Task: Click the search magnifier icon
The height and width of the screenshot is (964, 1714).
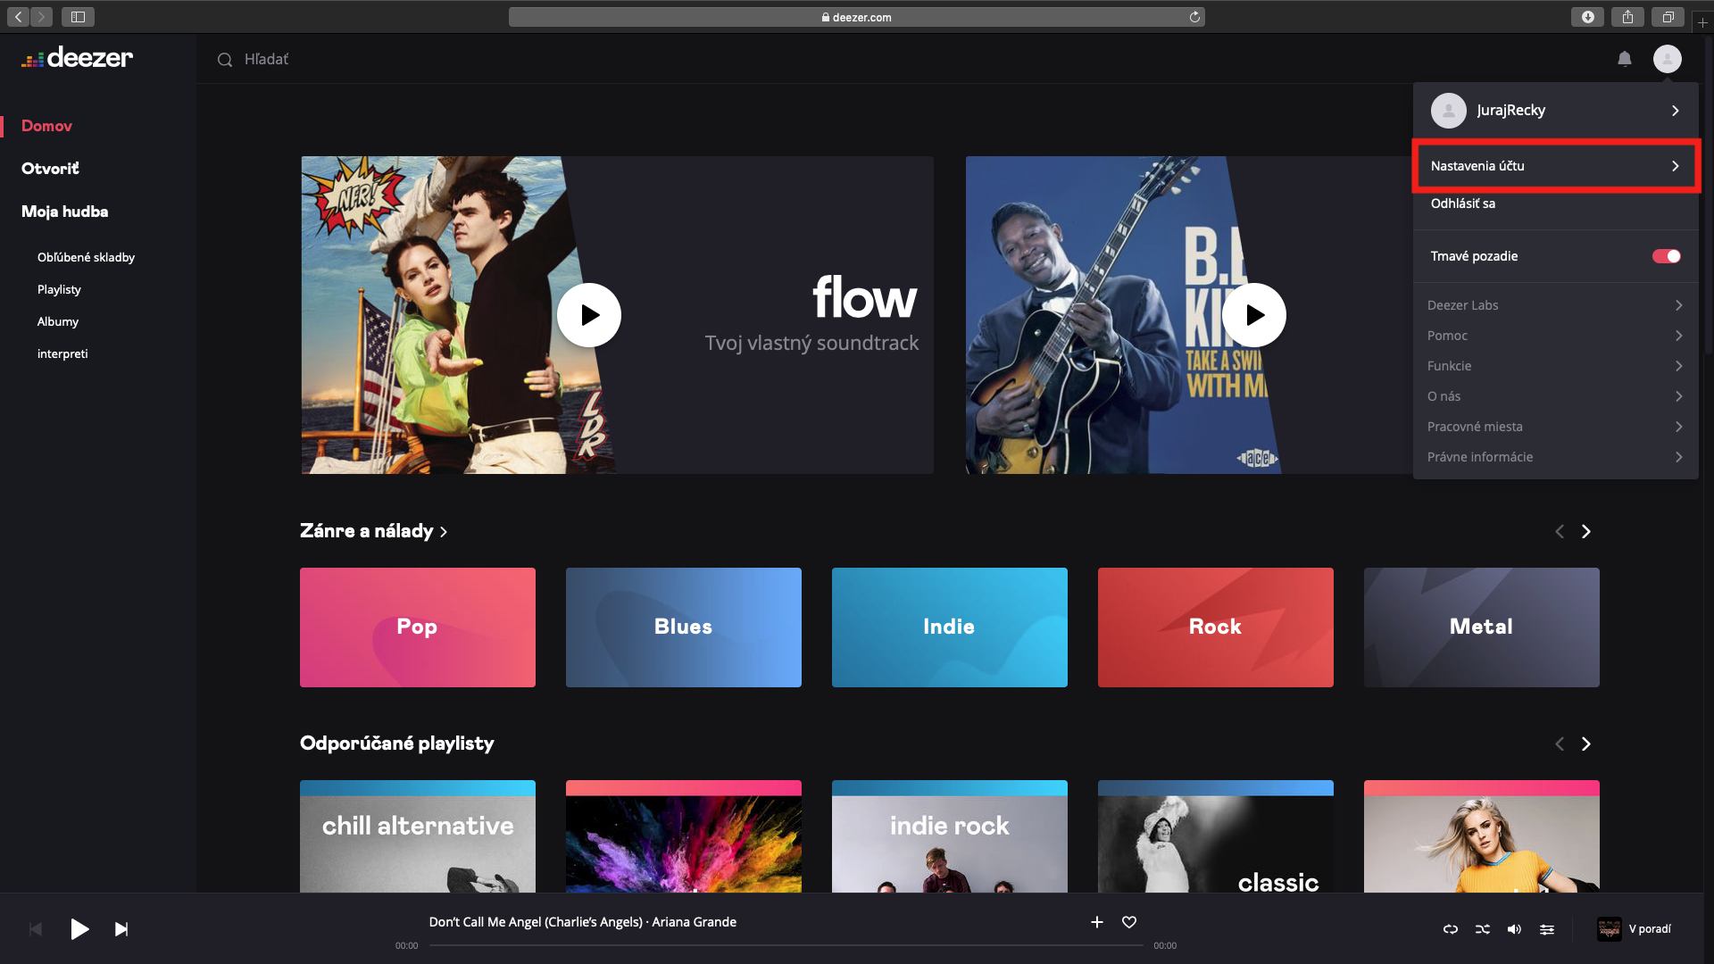Action: [x=225, y=60]
